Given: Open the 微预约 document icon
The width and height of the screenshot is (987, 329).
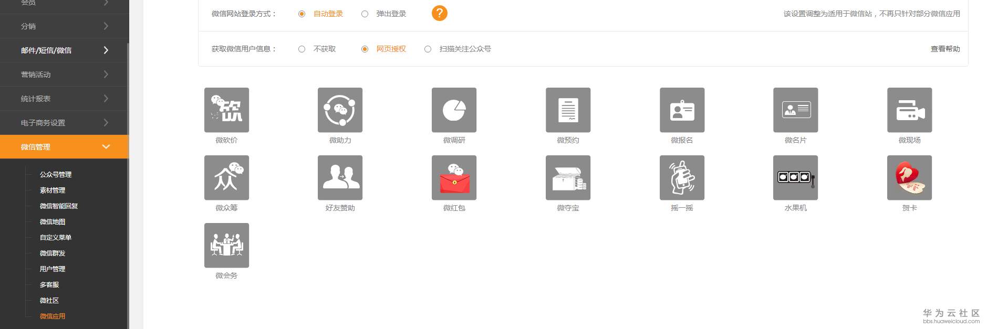Looking at the screenshot, I should coord(568,110).
